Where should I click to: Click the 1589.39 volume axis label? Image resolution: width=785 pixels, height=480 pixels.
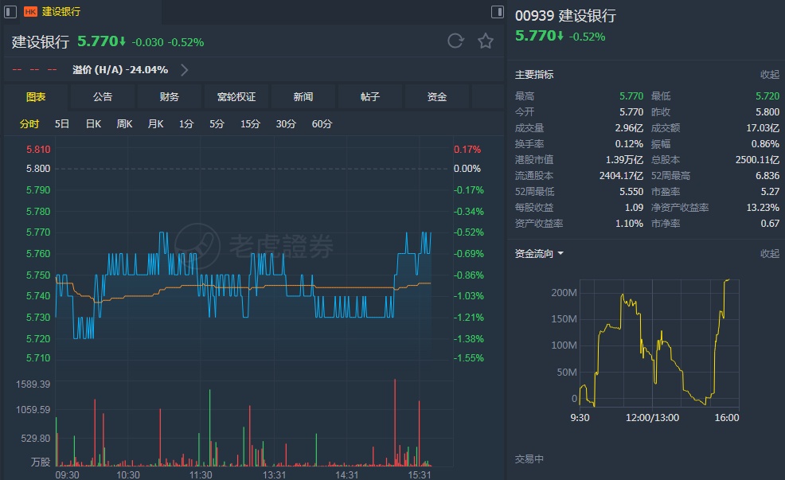click(33, 384)
